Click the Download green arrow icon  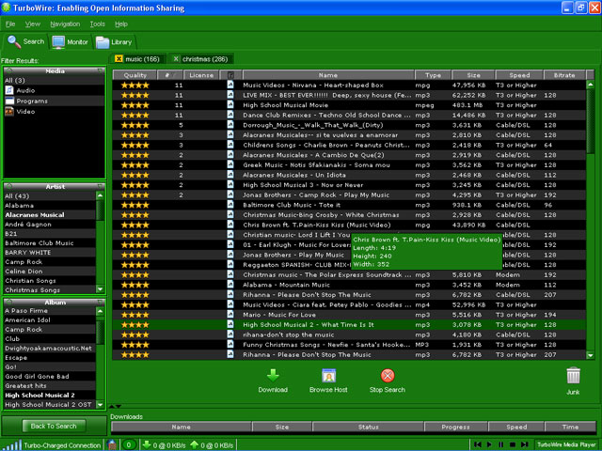[272, 376]
